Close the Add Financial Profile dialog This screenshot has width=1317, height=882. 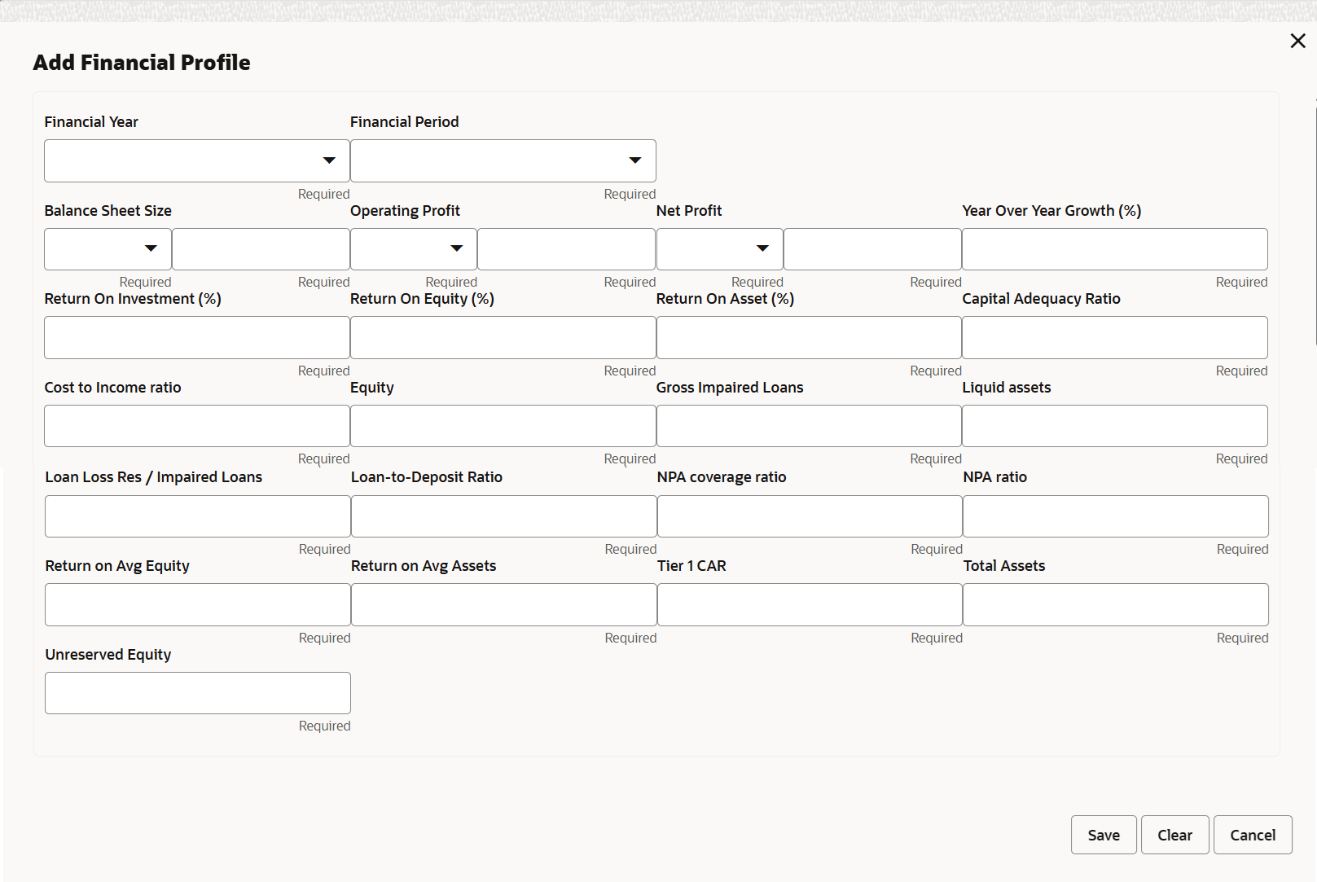1297,41
